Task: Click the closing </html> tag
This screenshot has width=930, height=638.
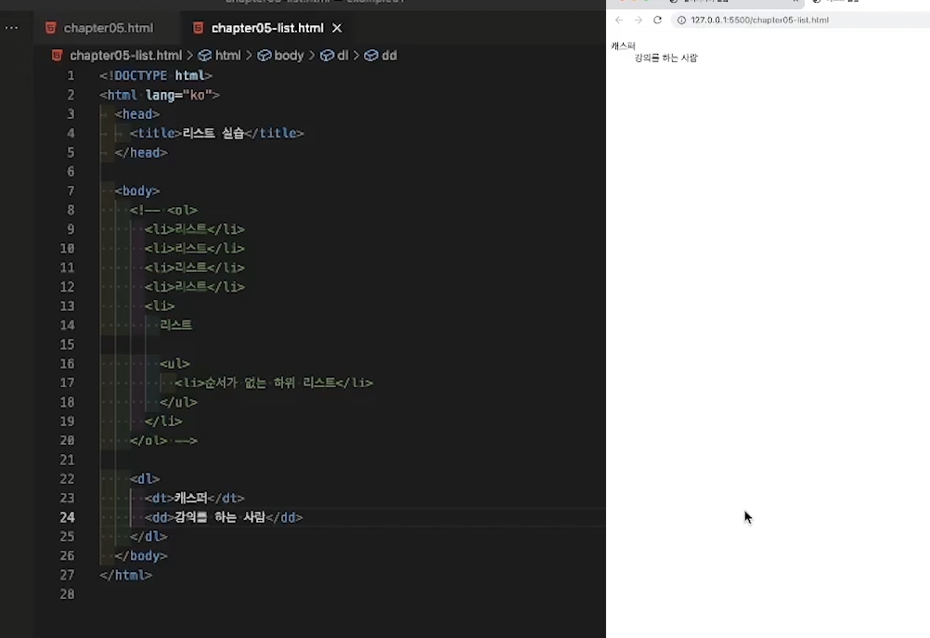Action: click(125, 575)
